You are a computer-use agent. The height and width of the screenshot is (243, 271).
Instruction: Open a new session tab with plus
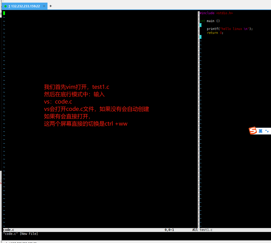click(x=50, y=6)
